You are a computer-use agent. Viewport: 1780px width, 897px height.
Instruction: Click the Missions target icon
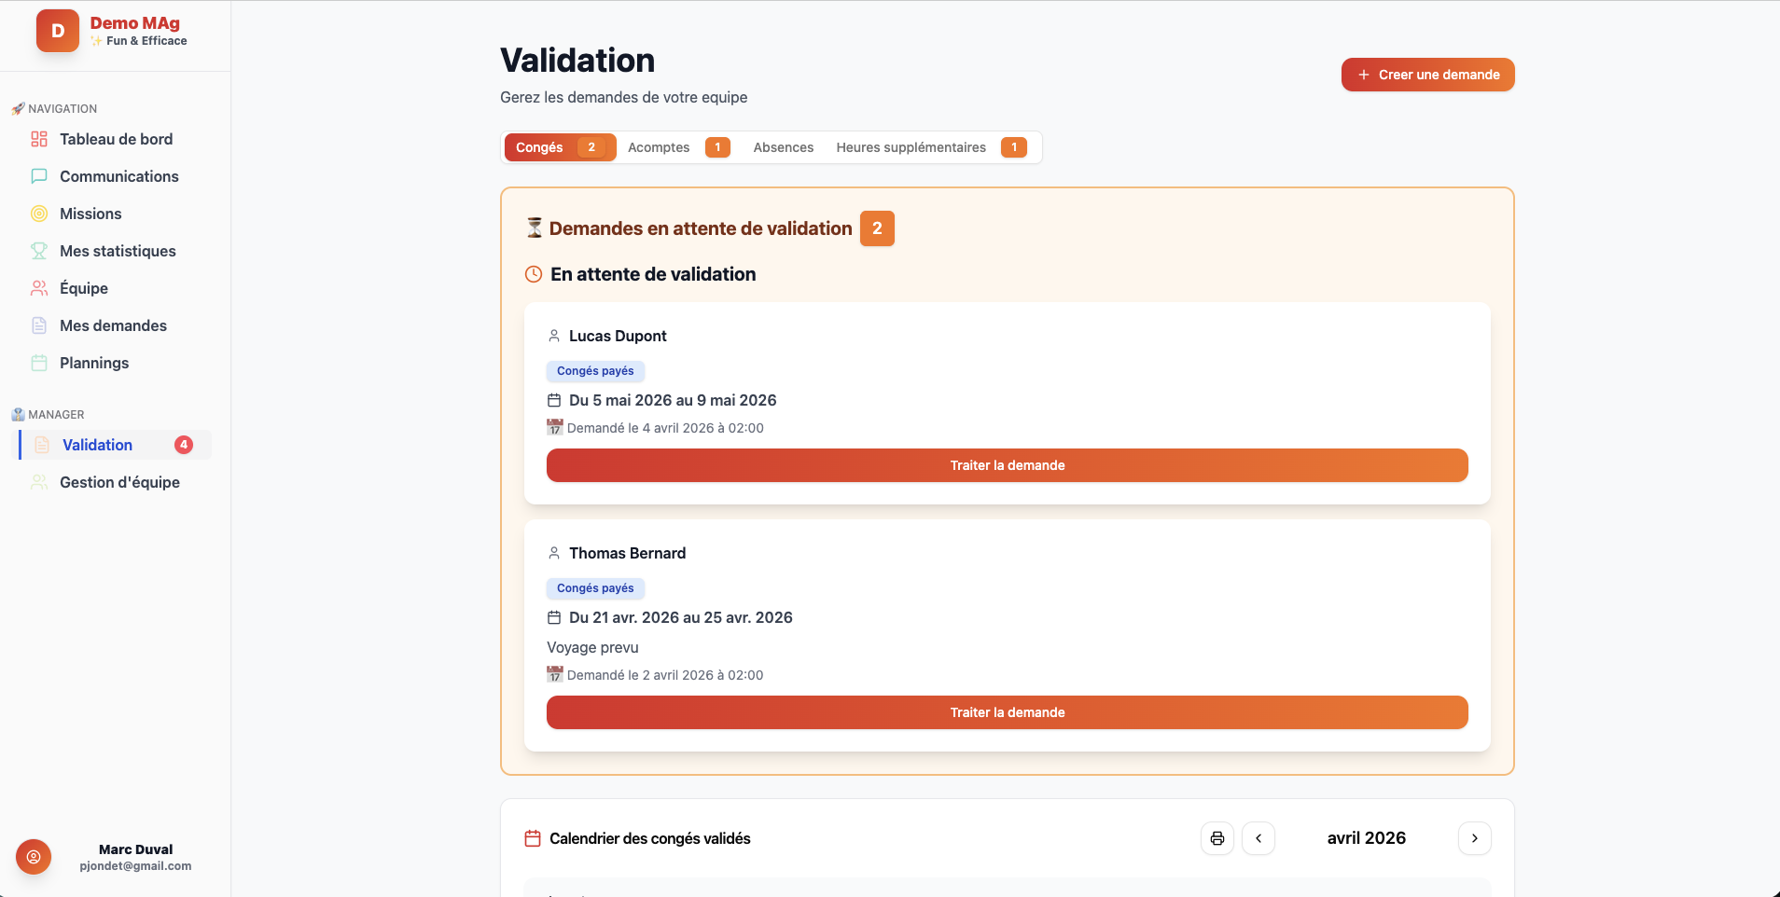(39, 214)
